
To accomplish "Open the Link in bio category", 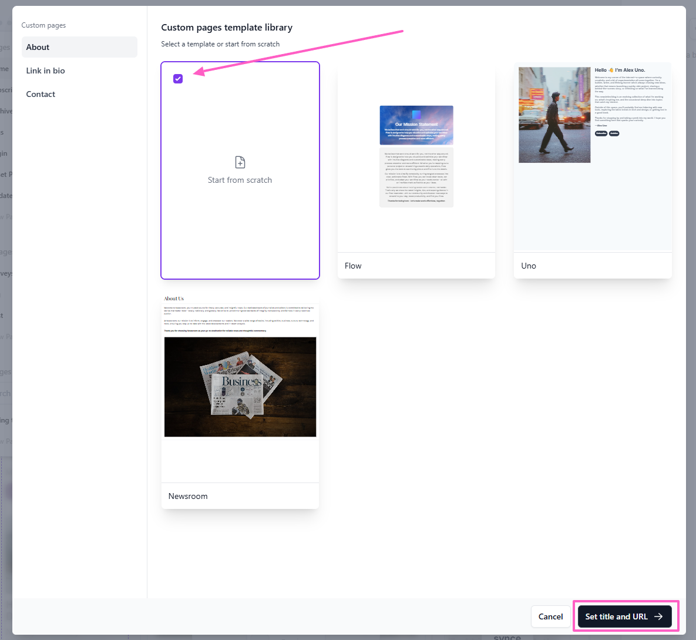I will point(46,71).
